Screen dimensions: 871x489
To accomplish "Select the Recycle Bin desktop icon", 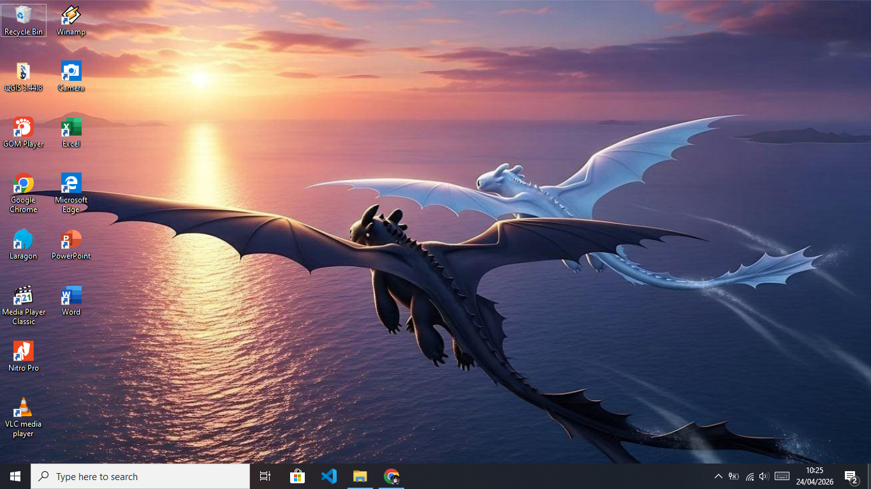I will click(24, 20).
